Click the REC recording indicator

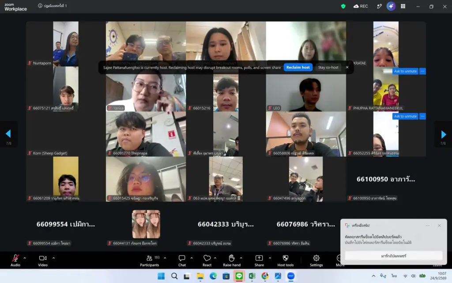(x=361, y=6)
